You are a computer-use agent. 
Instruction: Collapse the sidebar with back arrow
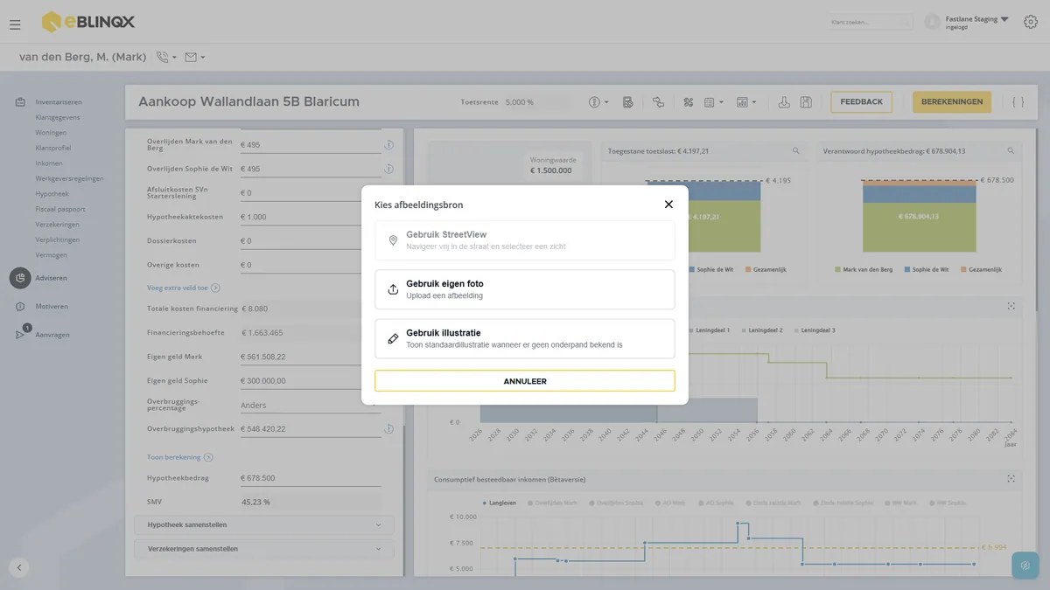point(19,567)
